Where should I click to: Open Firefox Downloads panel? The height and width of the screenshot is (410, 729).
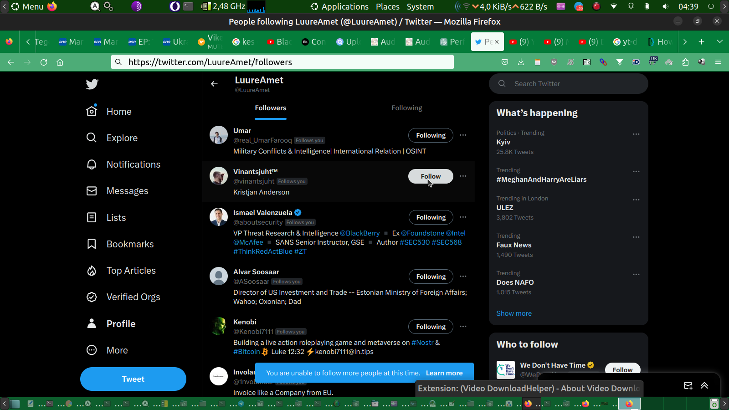coord(521,62)
